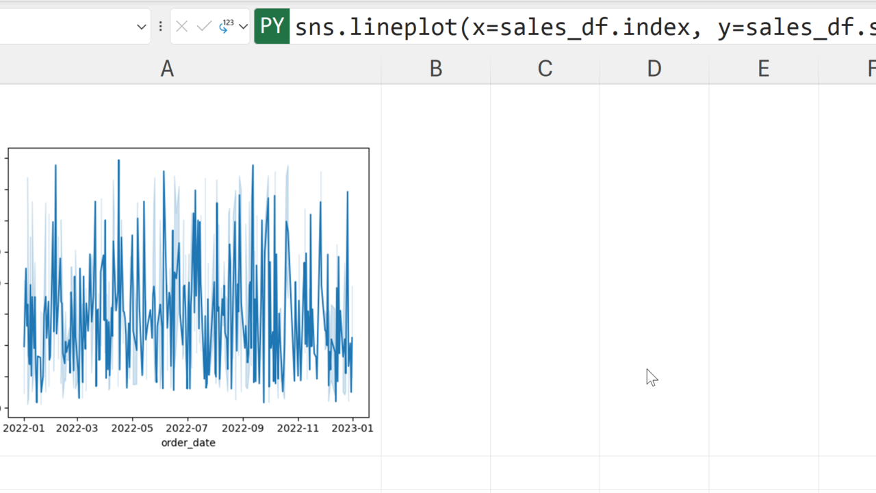876x493 pixels.
Task: Click the 2022-07 tick label on chart
Action: (x=187, y=429)
